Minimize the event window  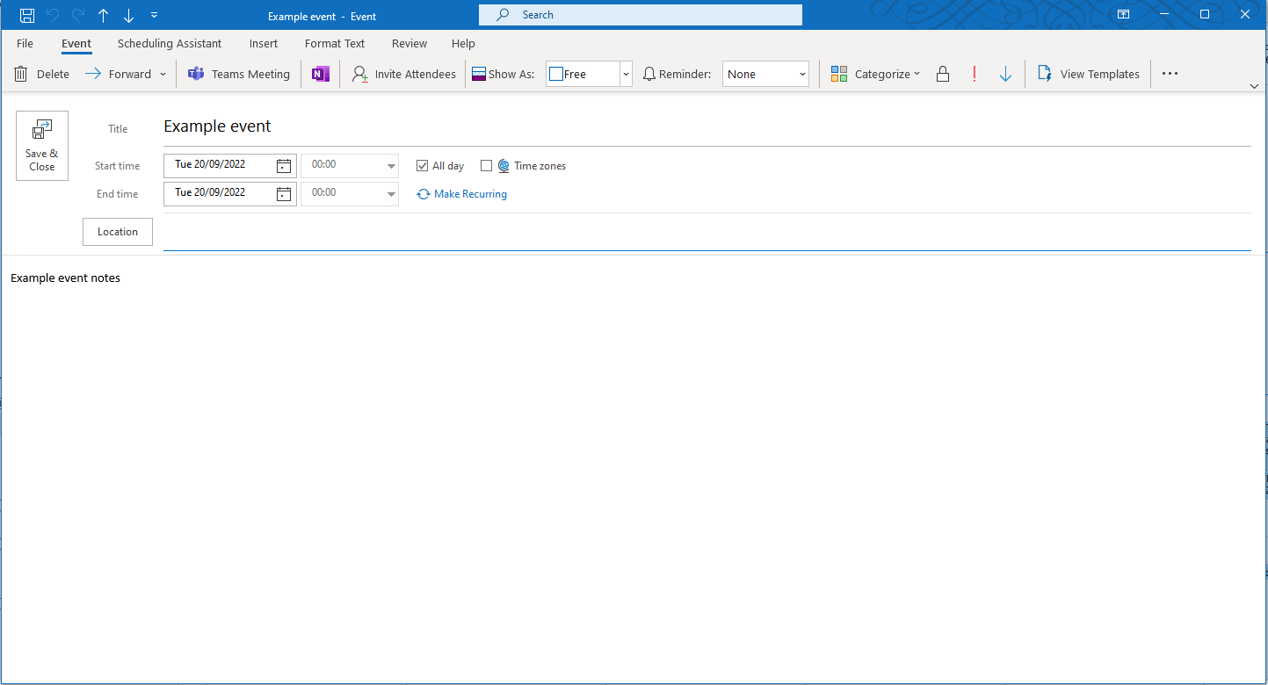[1164, 14]
